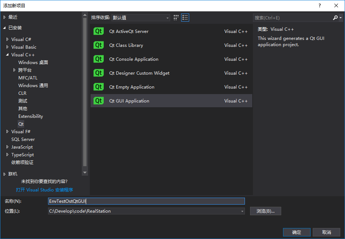Close the 添加新项目 dialog
Viewport: 345px width, 239px height.
point(336,5)
